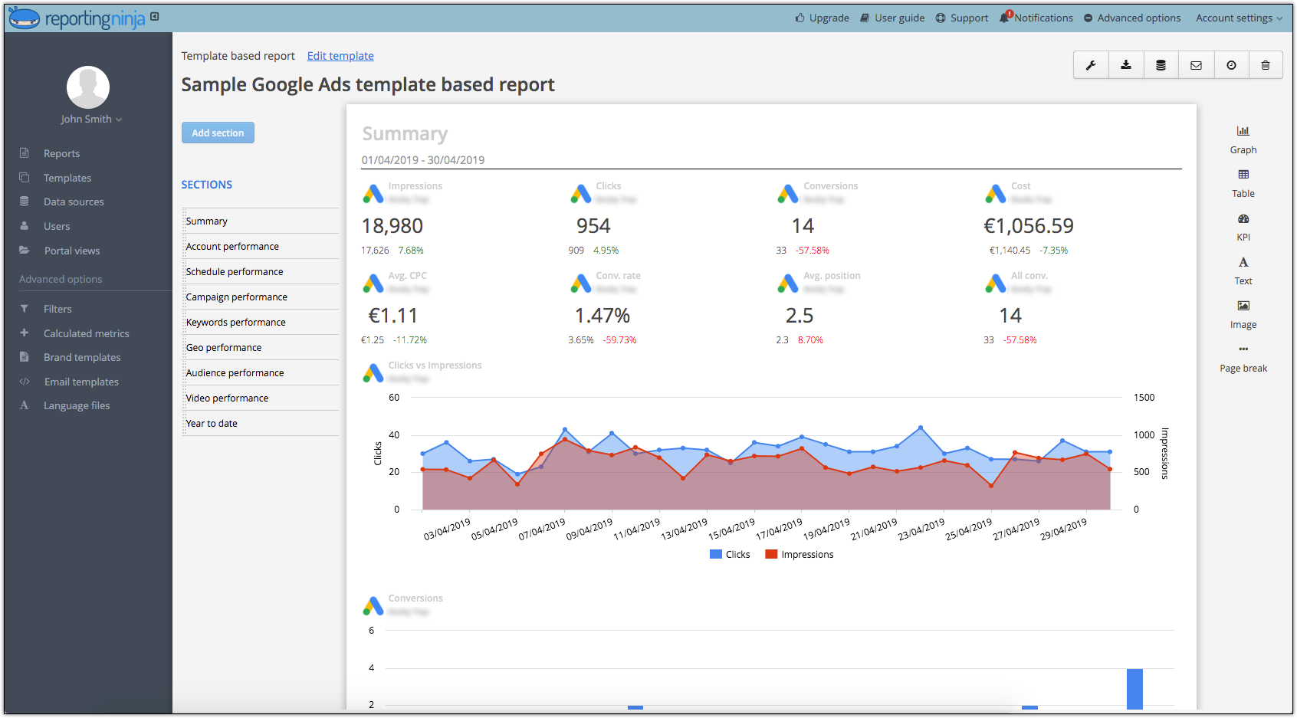Open the John Smith profile dropdown

91,119
